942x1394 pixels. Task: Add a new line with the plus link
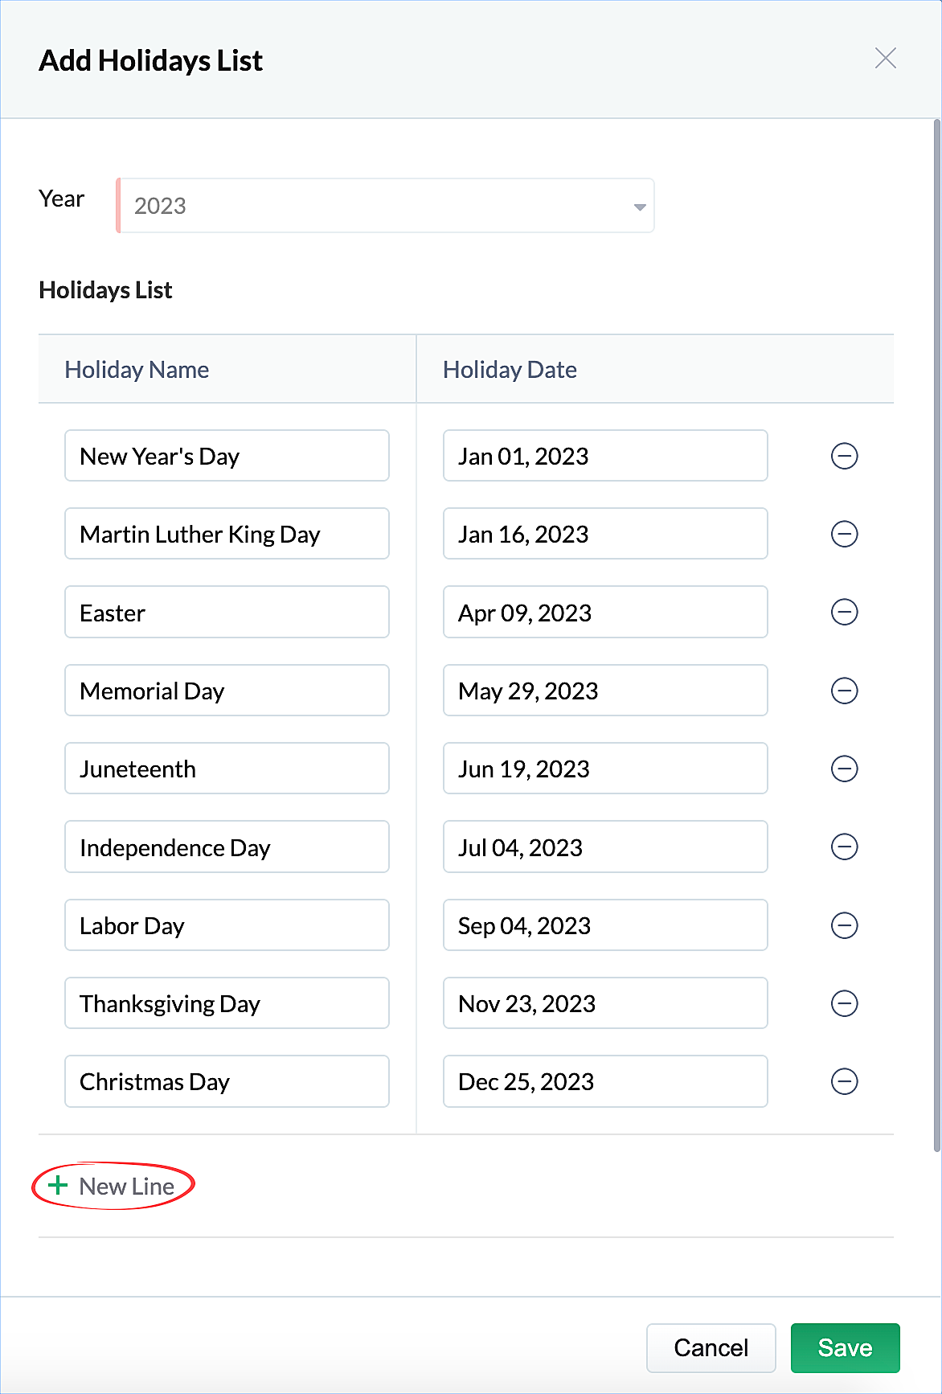pyautogui.click(x=112, y=1186)
